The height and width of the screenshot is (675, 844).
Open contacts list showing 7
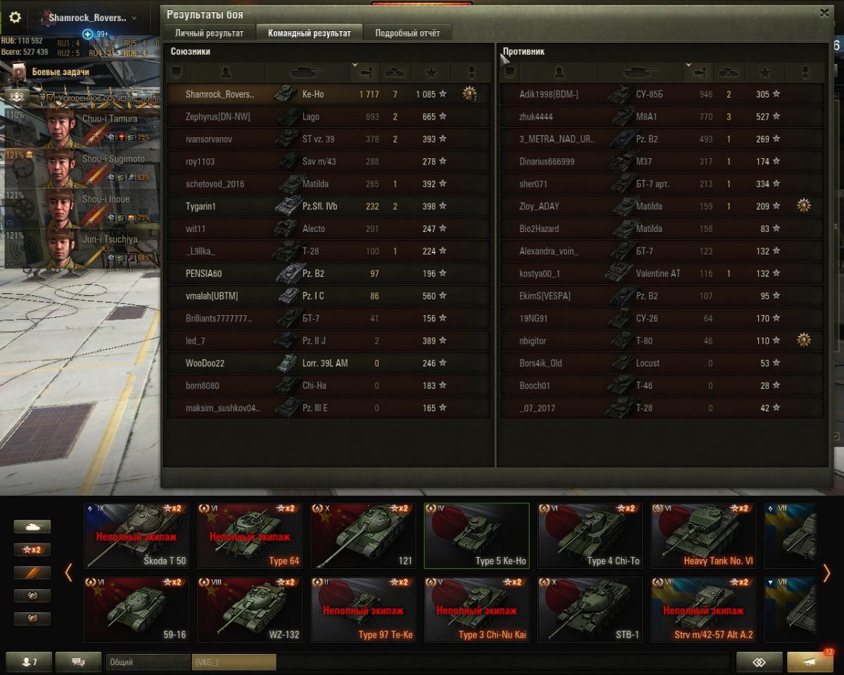coord(28,662)
